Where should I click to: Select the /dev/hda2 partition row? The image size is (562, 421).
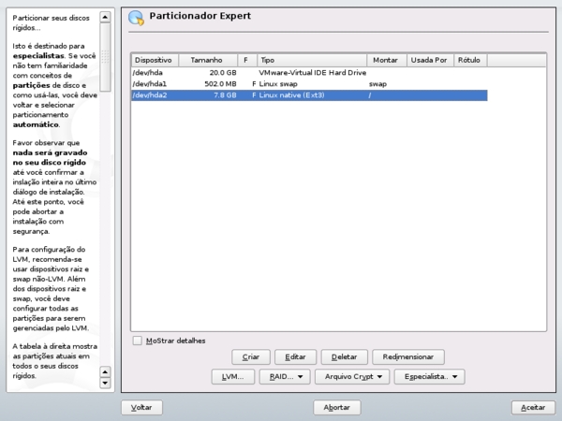point(309,95)
